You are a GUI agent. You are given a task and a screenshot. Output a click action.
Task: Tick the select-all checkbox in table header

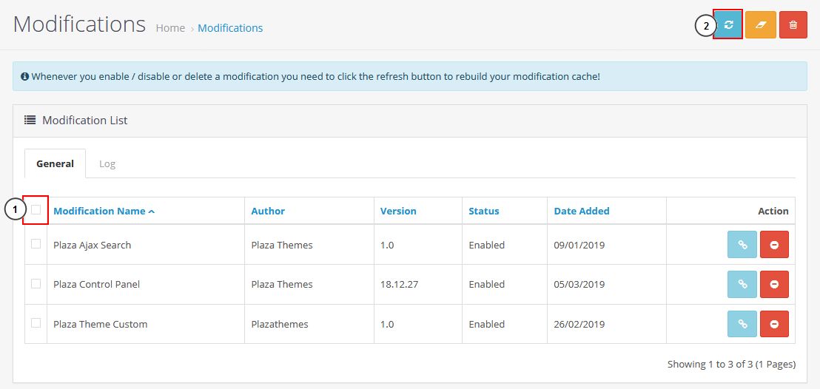coord(36,210)
